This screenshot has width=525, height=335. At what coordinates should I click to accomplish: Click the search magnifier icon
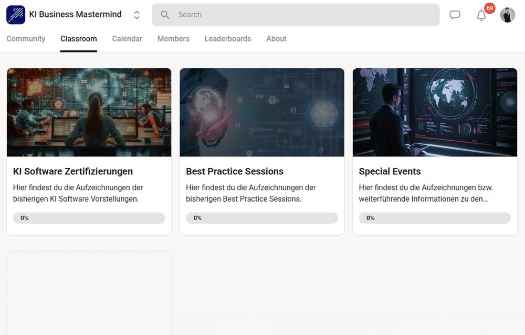[x=165, y=15]
